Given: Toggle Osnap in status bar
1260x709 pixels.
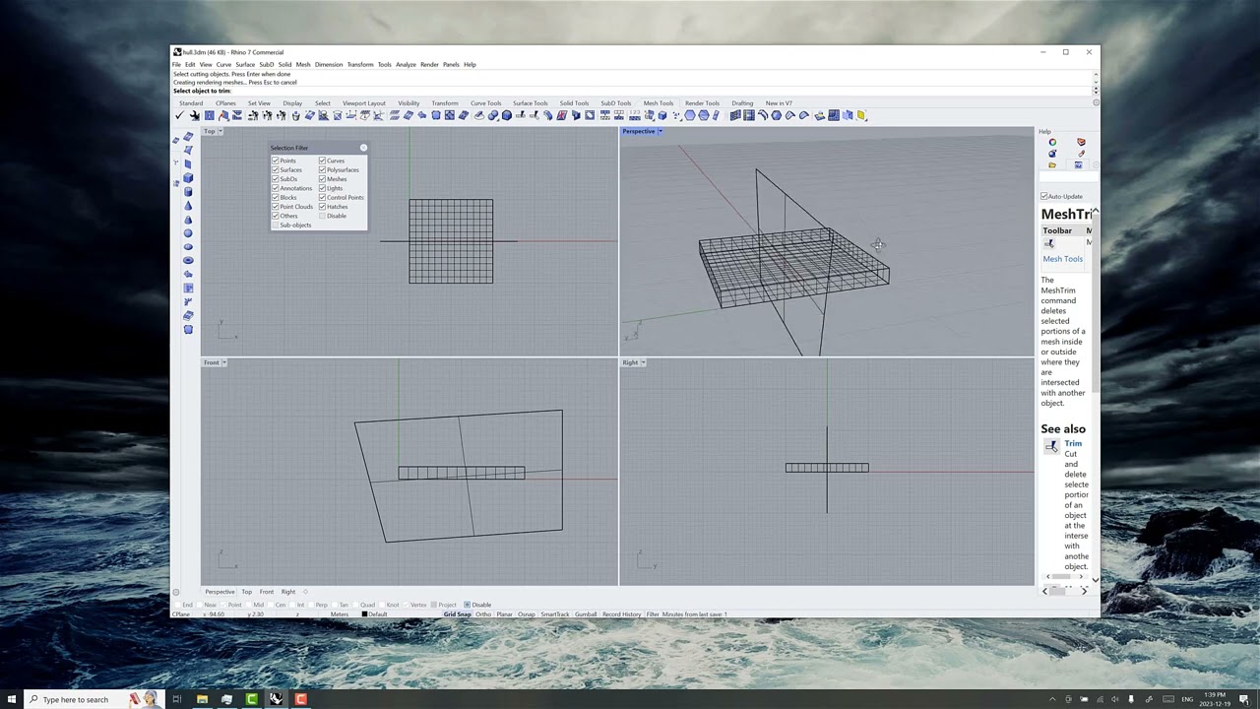Looking at the screenshot, I should tap(527, 614).
